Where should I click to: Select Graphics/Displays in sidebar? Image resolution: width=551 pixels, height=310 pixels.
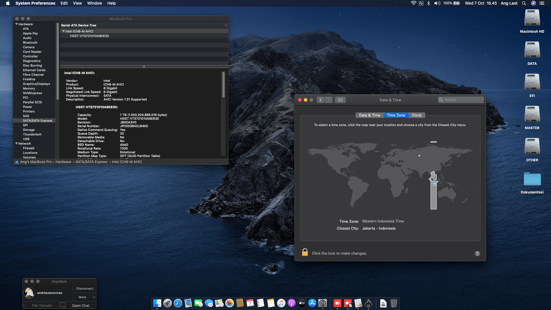(x=36, y=84)
